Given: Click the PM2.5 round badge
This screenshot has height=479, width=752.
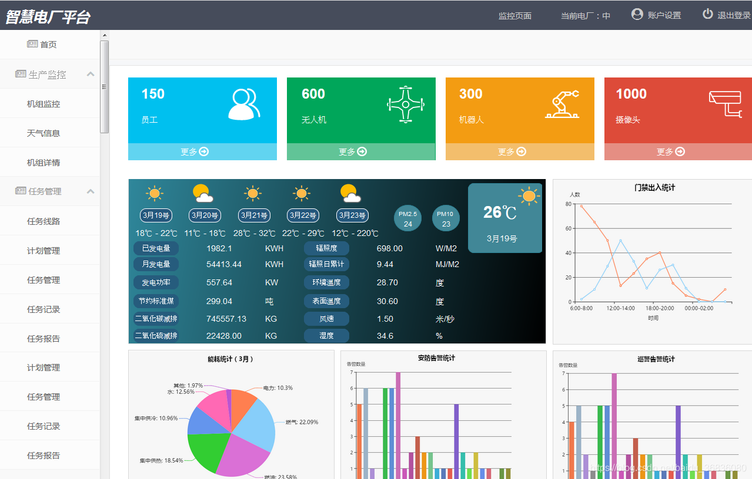Looking at the screenshot, I should tap(407, 218).
